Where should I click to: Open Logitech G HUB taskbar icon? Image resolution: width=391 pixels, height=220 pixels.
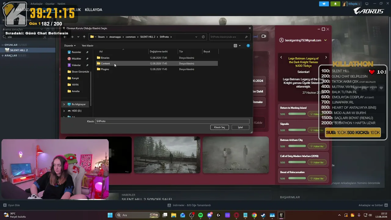coord(218,215)
